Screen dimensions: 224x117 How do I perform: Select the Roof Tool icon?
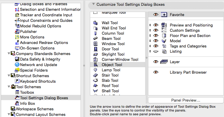(95, 86)
